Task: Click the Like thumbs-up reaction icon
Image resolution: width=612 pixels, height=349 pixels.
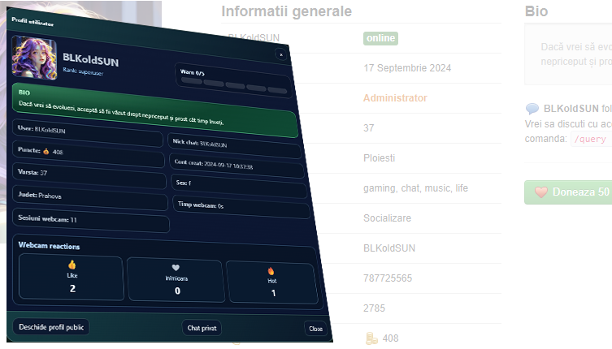Action: point(72,265)
